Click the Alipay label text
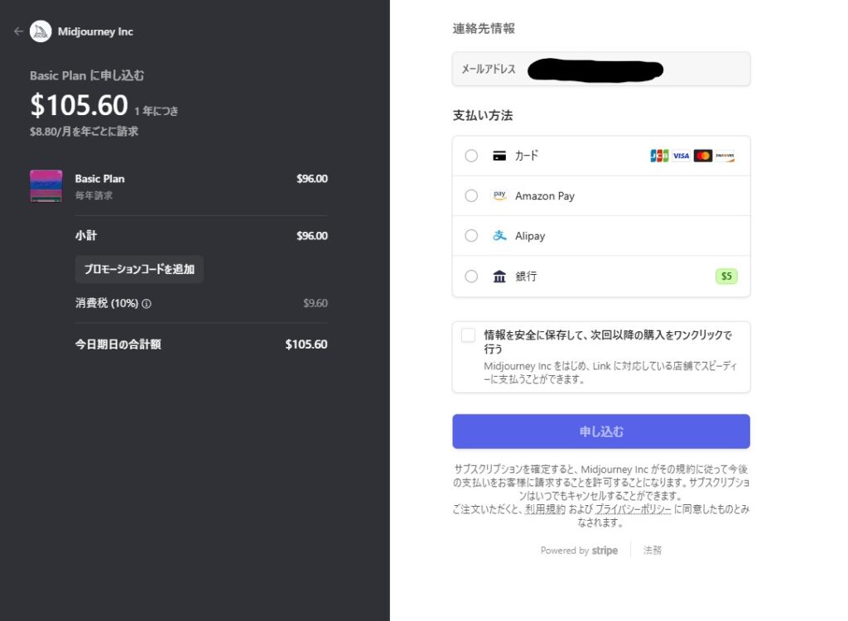 point(530,236)
